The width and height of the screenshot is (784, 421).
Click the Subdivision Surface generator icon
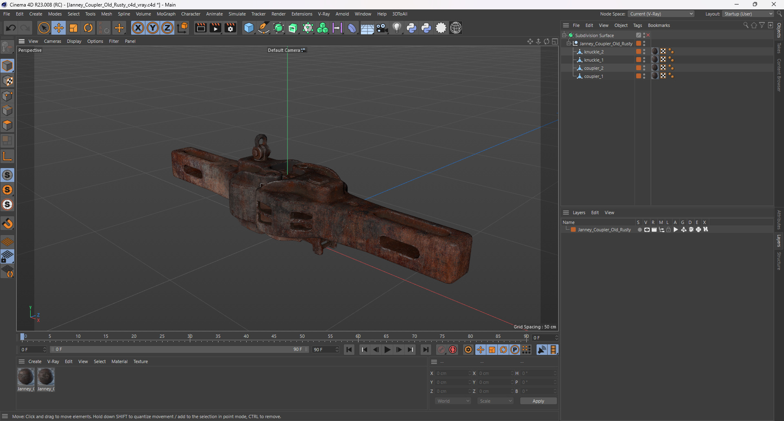coord(278,28)
